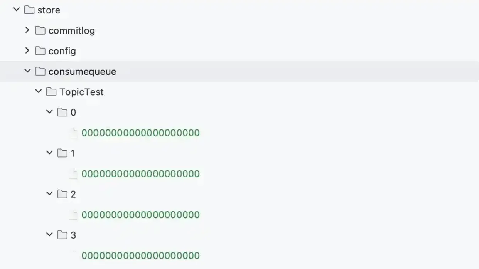Click folder icon of queue 0

point(62,112)
